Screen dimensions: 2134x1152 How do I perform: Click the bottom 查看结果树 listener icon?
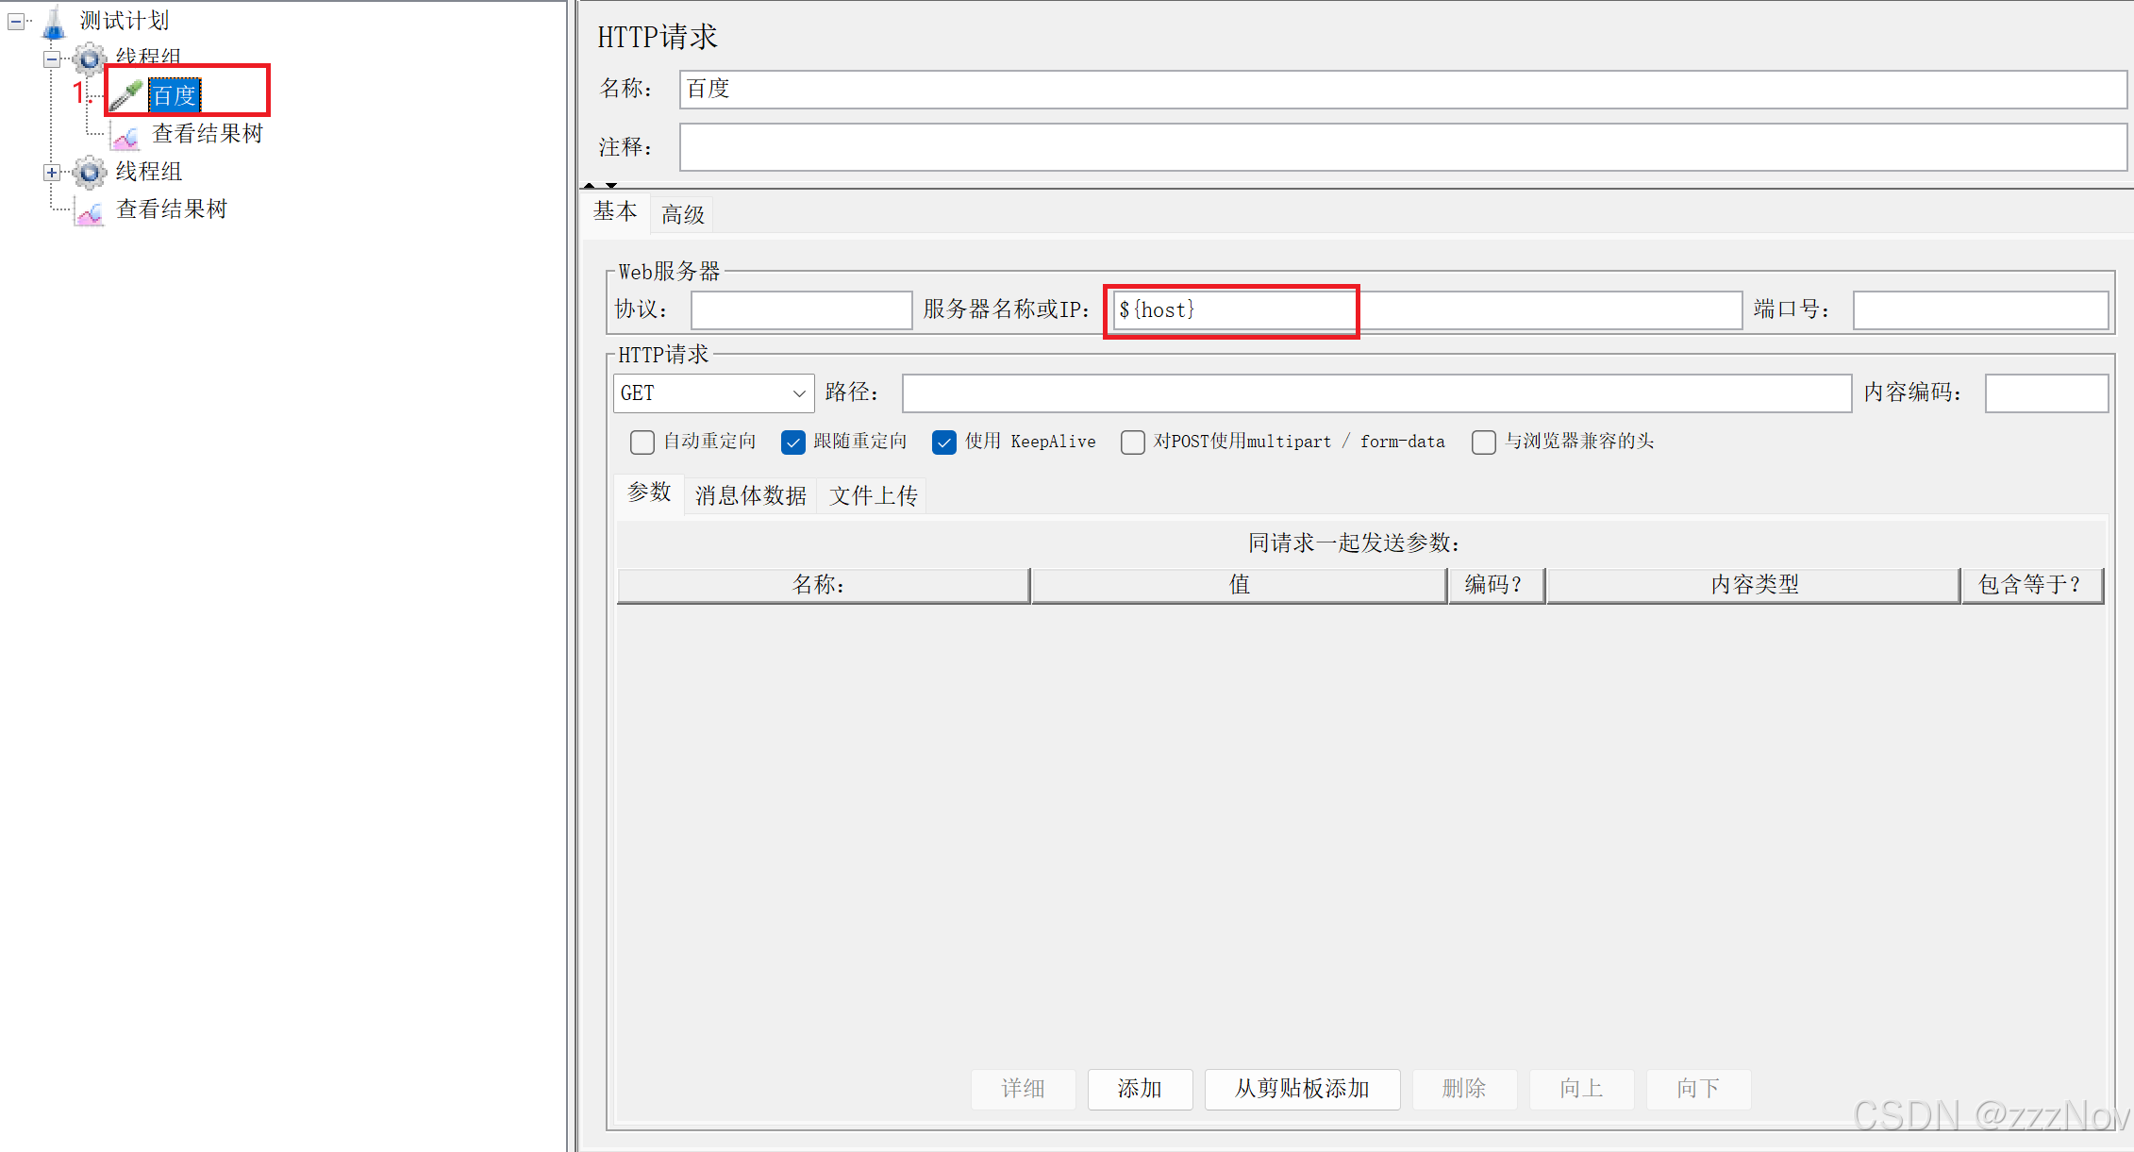coord(90,211)
